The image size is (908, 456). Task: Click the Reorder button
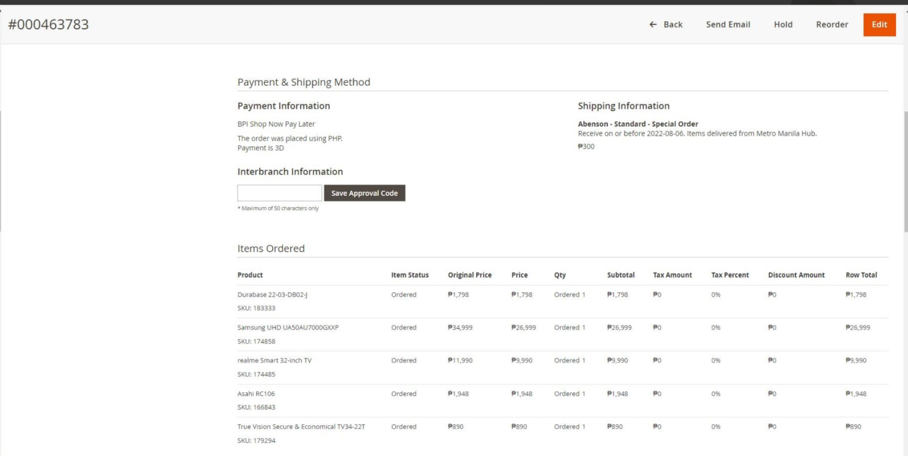(x=832, y=25)
